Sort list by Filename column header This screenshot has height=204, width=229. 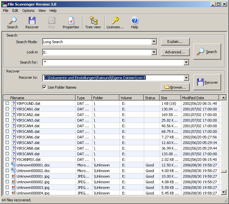pyautogui.click(x=39, y=98)
